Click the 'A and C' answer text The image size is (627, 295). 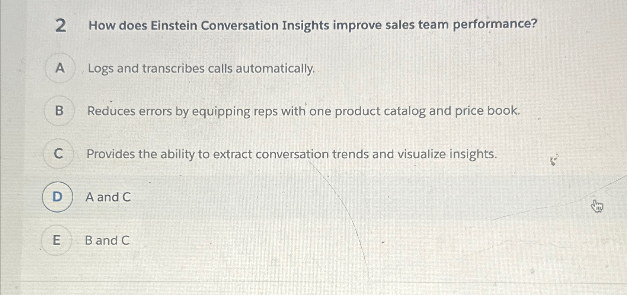pyautogui.click(x=108, y=197)
